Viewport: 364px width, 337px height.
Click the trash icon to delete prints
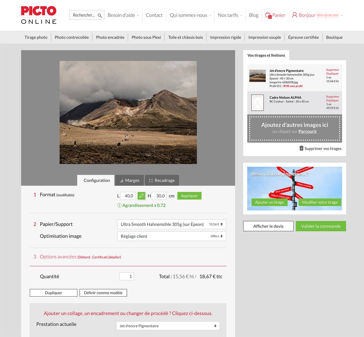pyautogui.click(x=301, y=148)
